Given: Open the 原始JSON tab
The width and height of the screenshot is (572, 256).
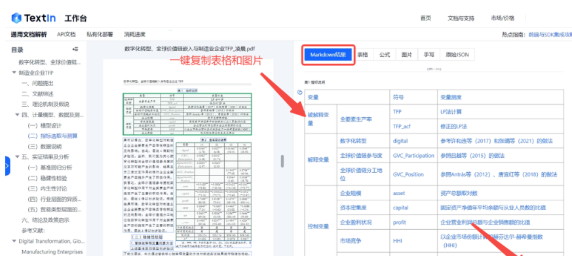Looking at the screenshot, I should click(x=457, y=55).
